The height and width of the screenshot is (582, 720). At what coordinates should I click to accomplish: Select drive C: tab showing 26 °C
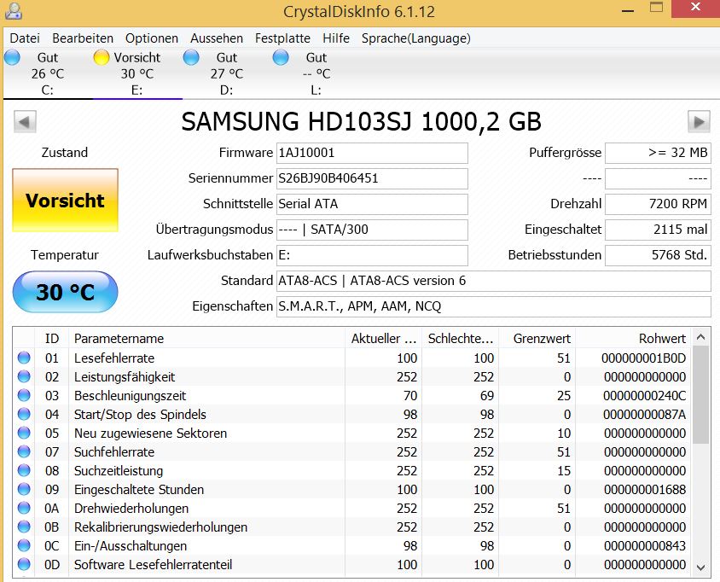click(x=48, y=73)
